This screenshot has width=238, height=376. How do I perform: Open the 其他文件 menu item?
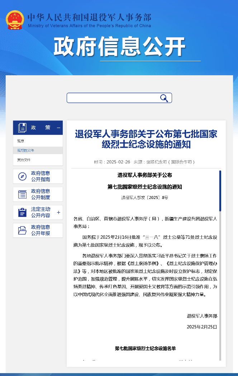pyautogui.click(x=24, y=160)
